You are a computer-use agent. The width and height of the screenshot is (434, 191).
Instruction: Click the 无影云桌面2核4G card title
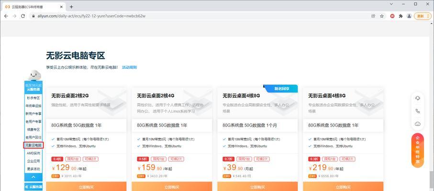point(156,96)
